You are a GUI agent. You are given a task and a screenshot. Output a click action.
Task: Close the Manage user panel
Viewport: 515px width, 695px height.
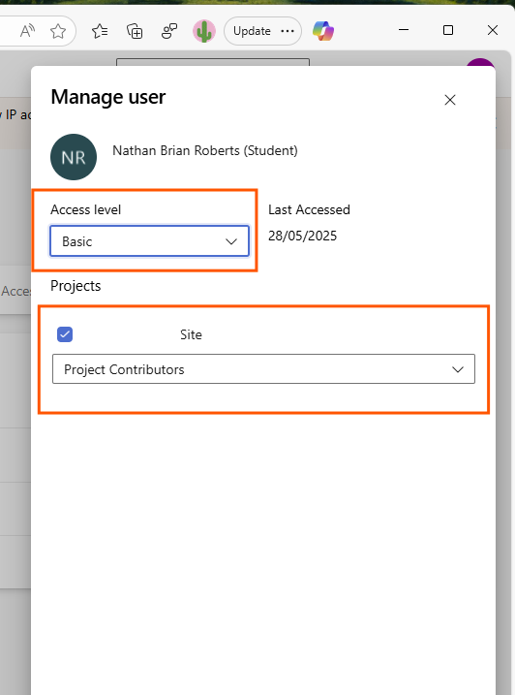450,100
